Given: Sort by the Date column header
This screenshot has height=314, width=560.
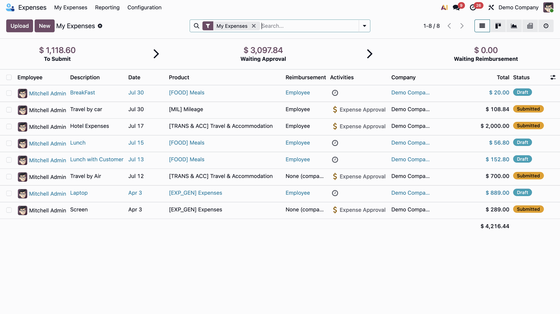Looking at the screenshot, I should 134,77.
